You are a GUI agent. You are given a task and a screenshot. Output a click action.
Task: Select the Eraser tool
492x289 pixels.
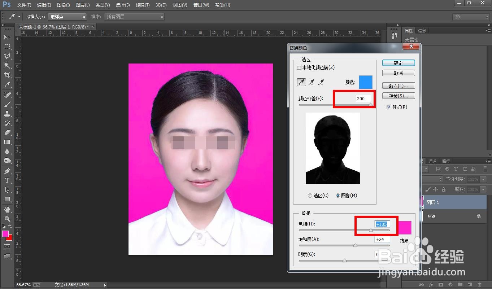pos(7,132)
